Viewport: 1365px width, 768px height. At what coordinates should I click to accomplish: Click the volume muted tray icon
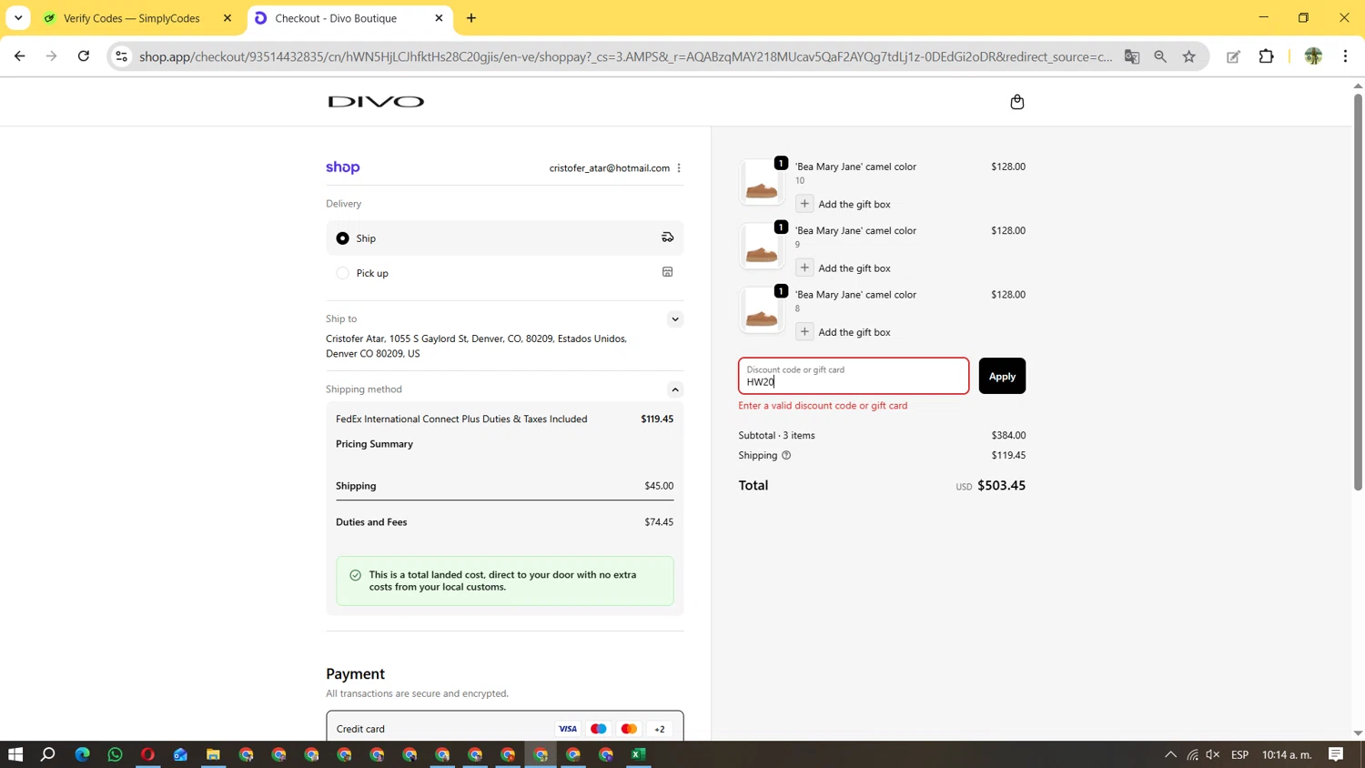click(1213, 754)
